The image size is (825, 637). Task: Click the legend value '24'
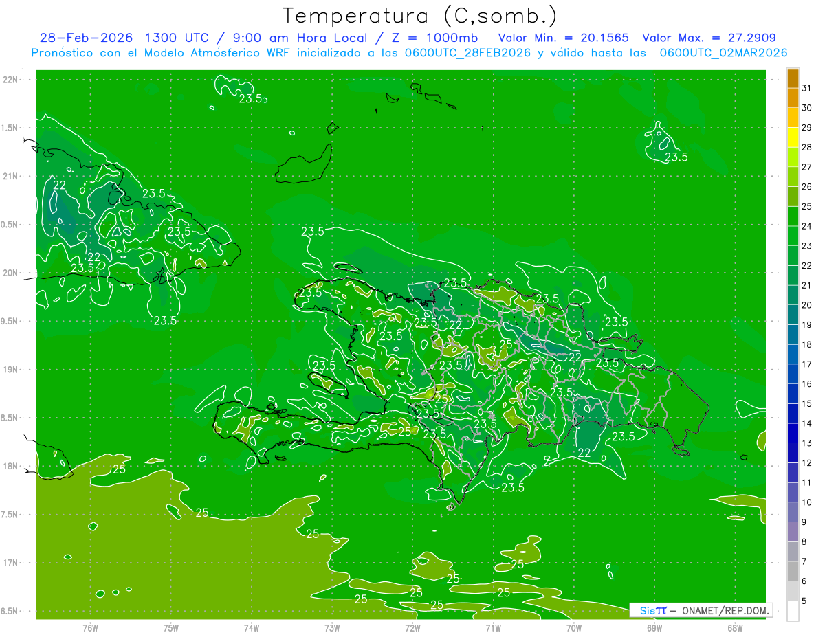pos(807,226)
